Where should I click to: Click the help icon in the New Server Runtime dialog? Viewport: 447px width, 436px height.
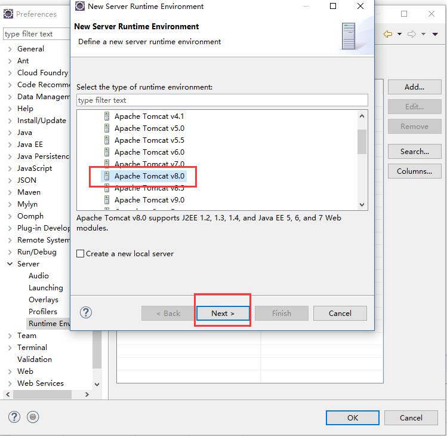[85, 313]
